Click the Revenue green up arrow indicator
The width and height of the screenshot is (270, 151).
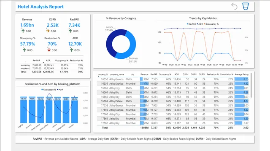(23, 31)
